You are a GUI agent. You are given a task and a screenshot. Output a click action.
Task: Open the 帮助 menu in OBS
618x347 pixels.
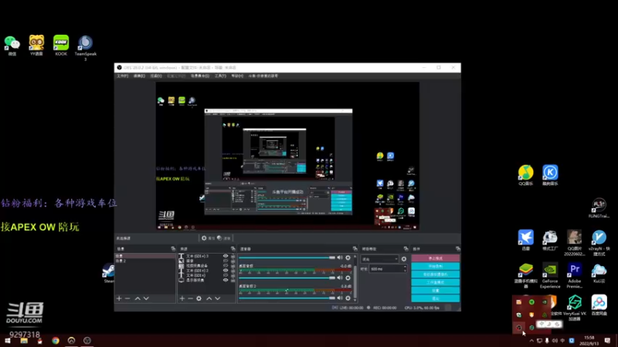point(237,76)
